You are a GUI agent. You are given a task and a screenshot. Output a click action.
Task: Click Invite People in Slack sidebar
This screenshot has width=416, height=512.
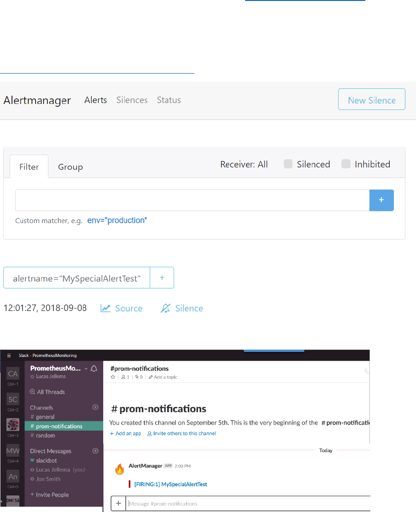(50, 495)
